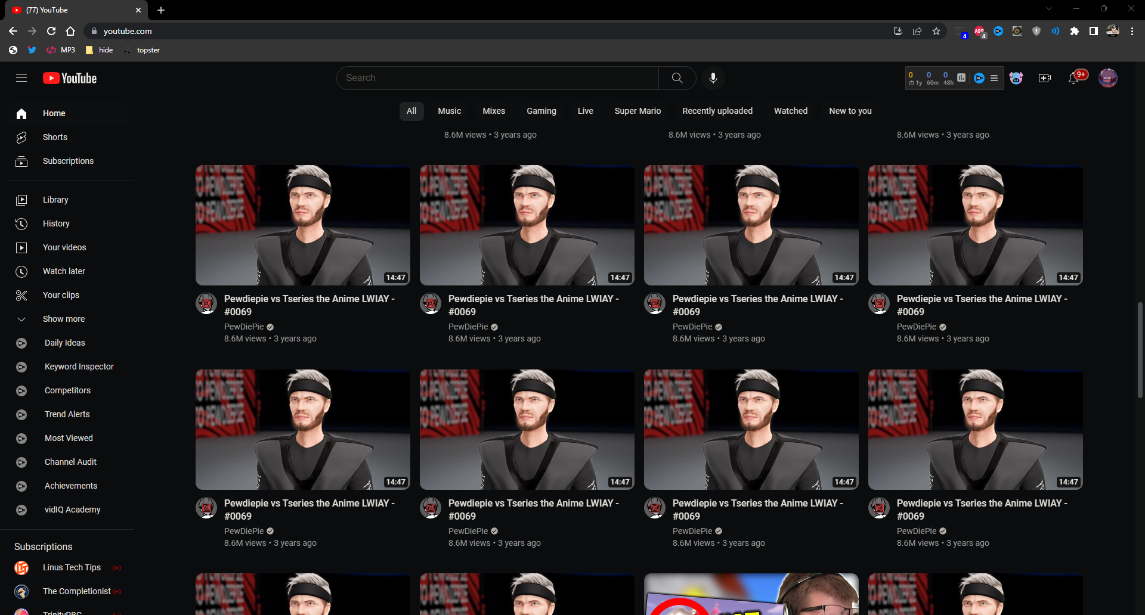
Task: Open the hamburger guide menu
Action: [x=21, y=78]
